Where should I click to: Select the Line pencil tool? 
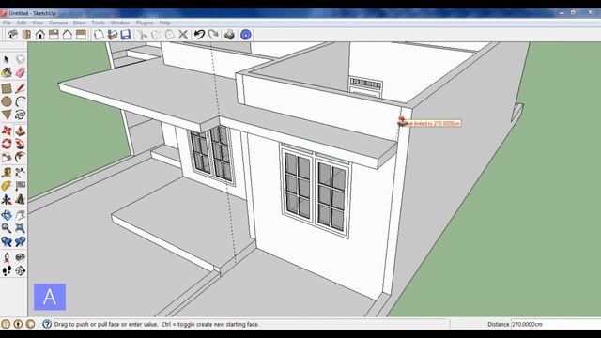pyautogui.click(x=20, y=88)
